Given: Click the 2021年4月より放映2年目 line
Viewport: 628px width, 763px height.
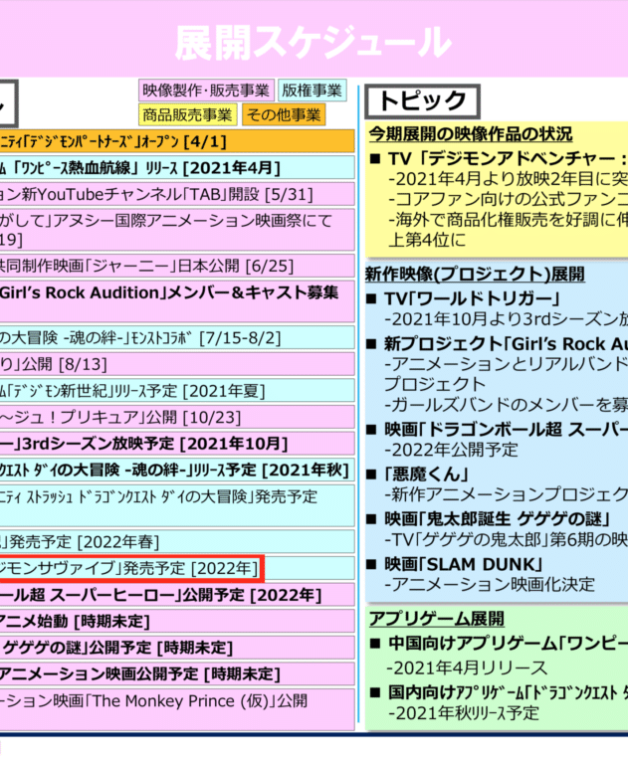Looking at the screenshot, I should click(x=508, y=179).
